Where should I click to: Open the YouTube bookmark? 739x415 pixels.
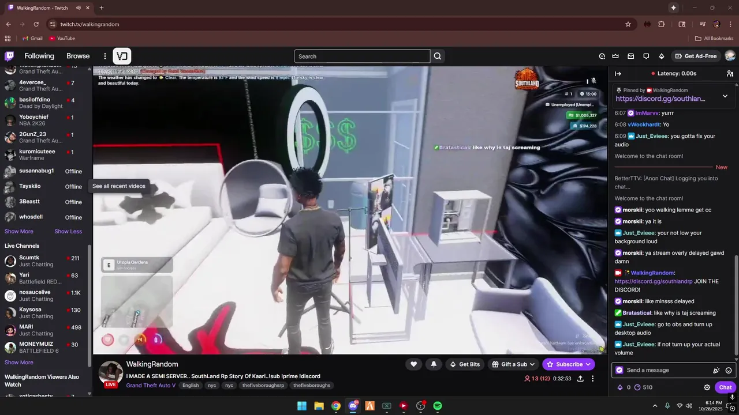62,39
